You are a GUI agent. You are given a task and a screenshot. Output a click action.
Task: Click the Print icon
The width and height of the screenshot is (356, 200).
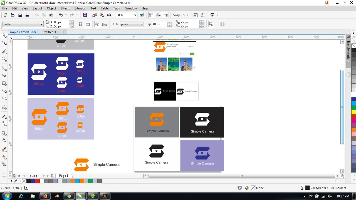tap(27, 15)
